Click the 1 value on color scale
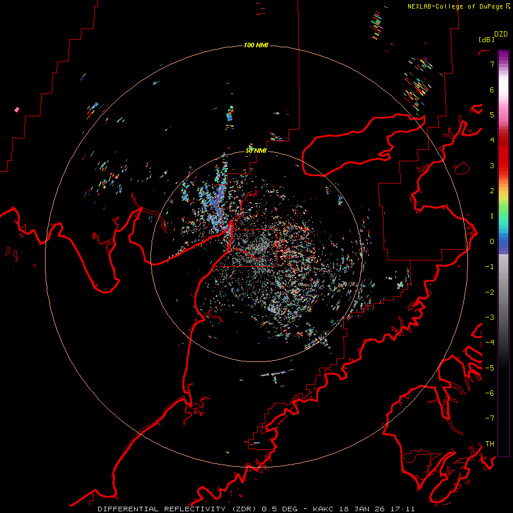The image size is (513, 513). pos(492,216)
